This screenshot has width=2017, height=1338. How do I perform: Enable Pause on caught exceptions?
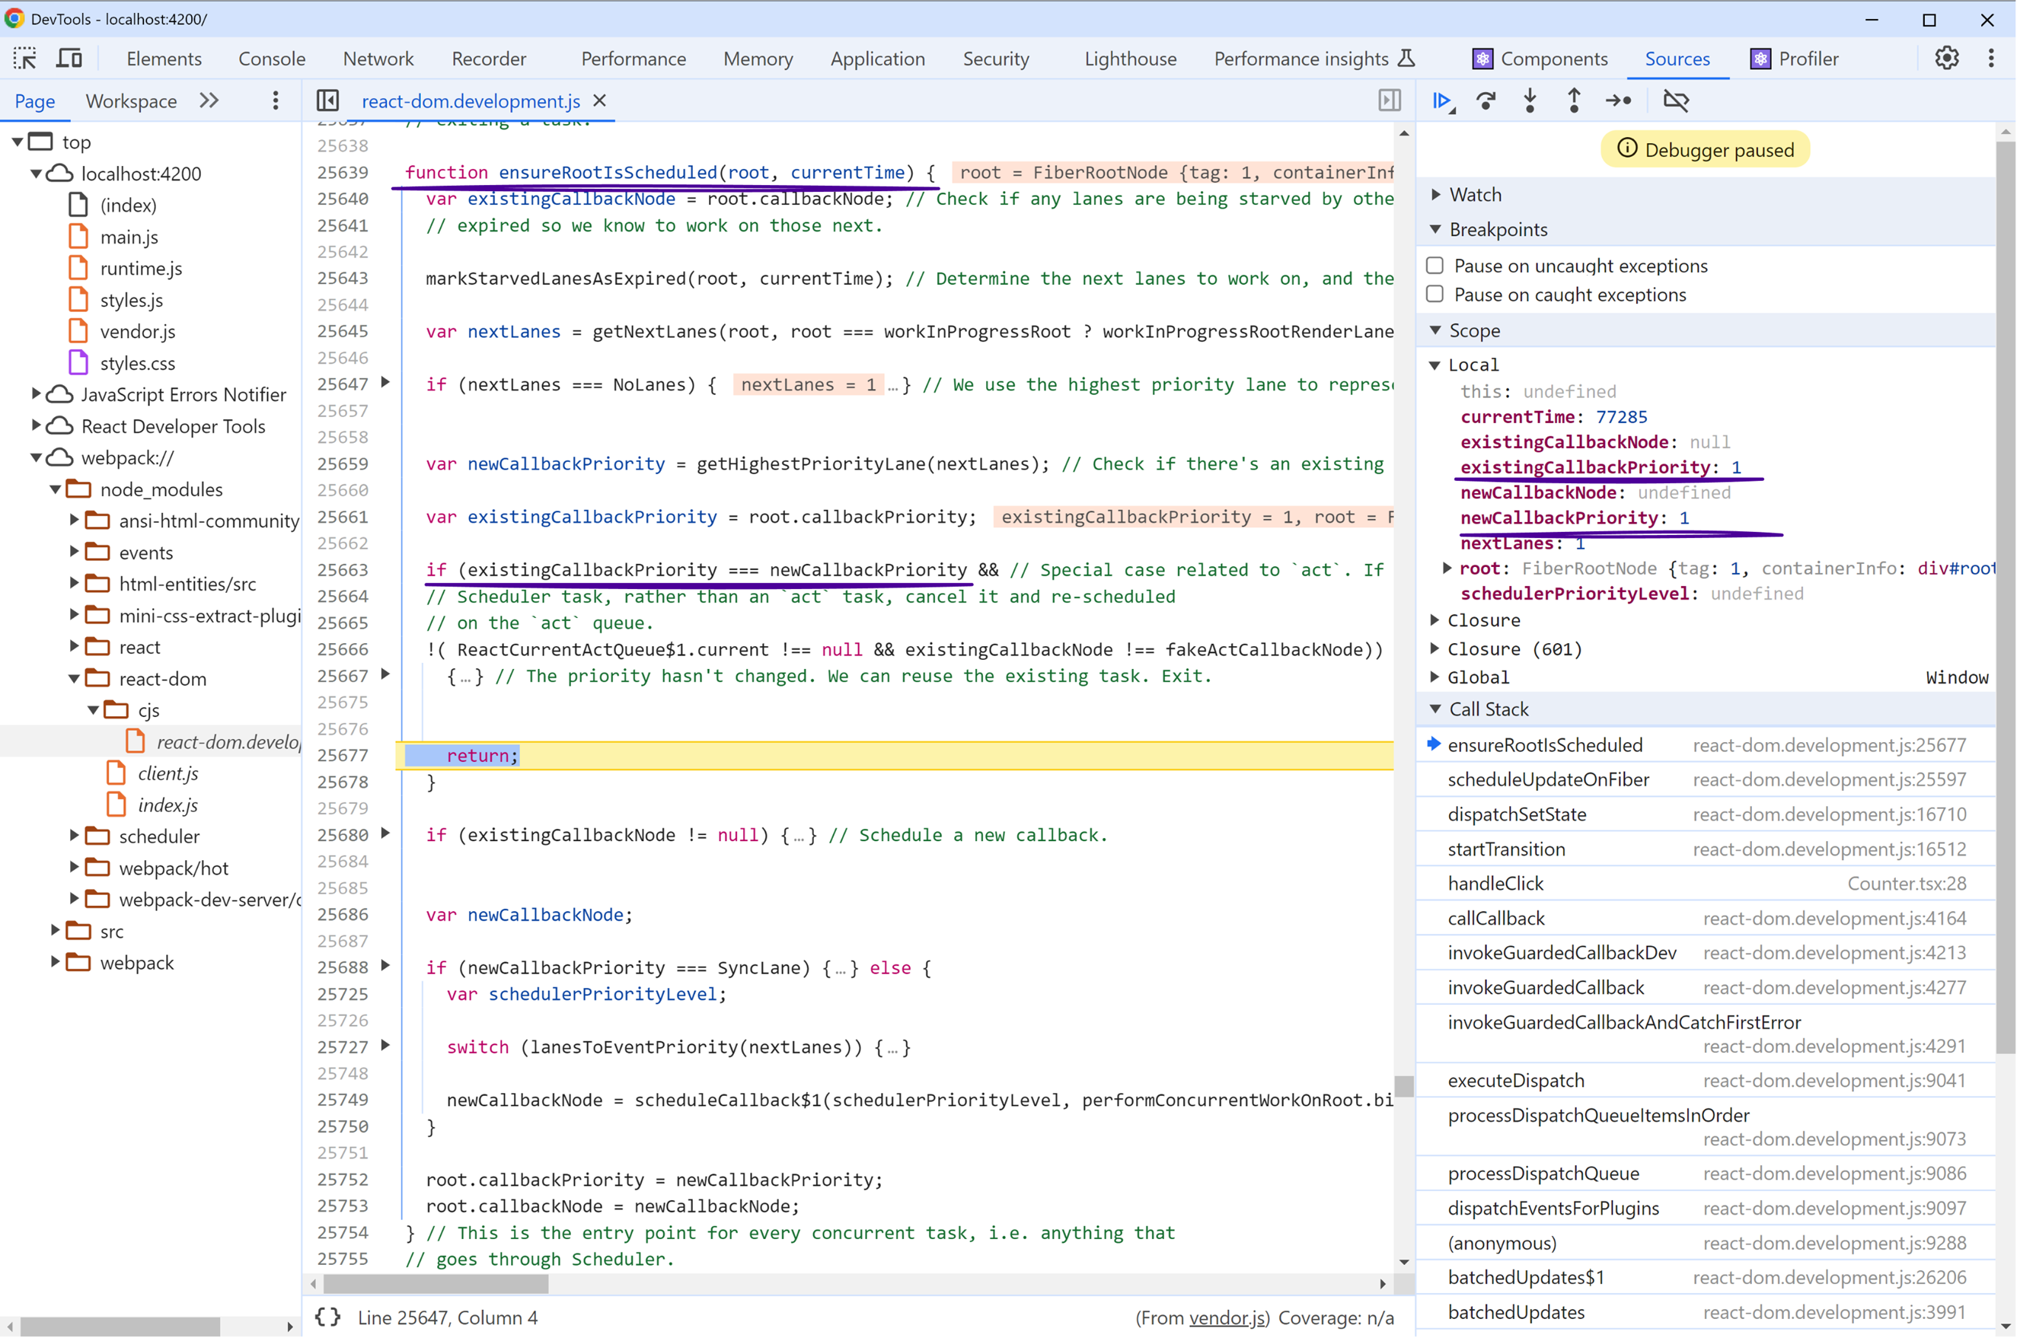[1435, 295]
